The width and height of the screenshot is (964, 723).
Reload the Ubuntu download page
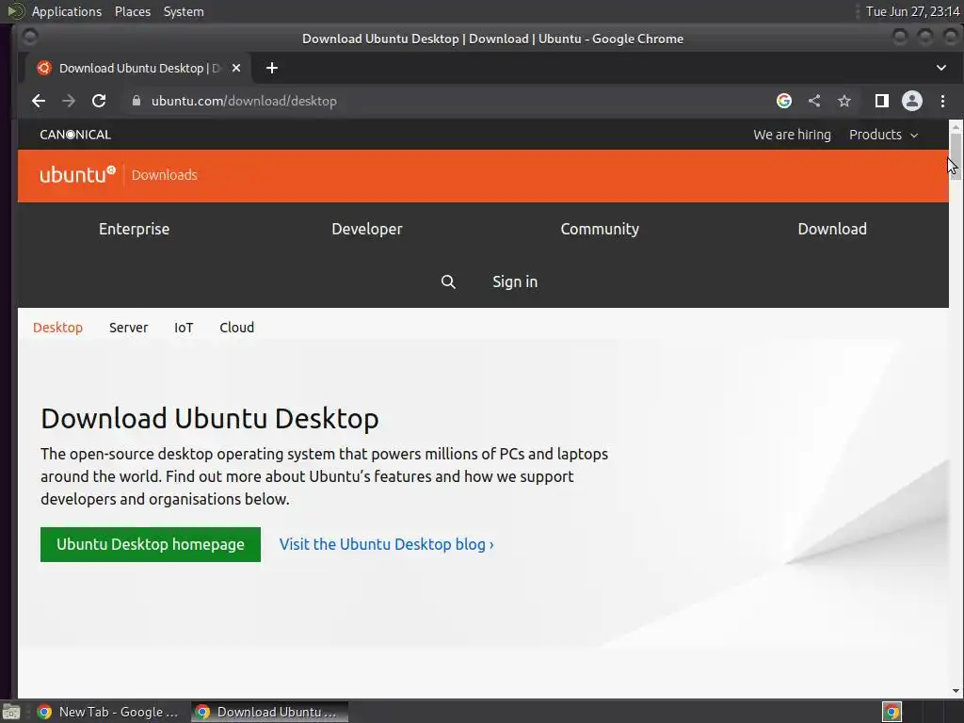[98, 101]
